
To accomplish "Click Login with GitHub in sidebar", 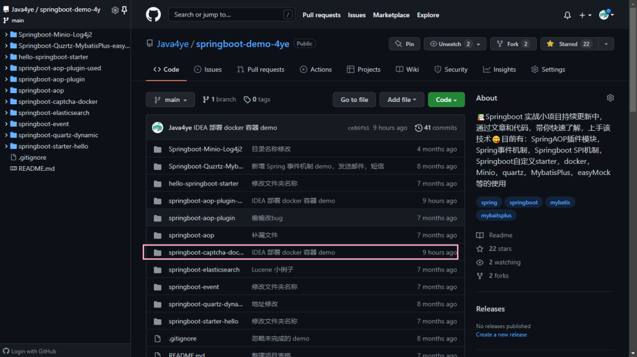I will (29, 351).
